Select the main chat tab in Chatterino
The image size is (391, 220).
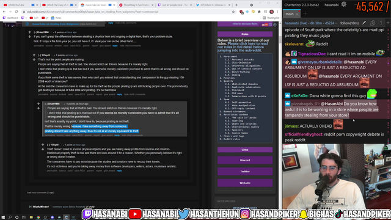pos(290,14)
